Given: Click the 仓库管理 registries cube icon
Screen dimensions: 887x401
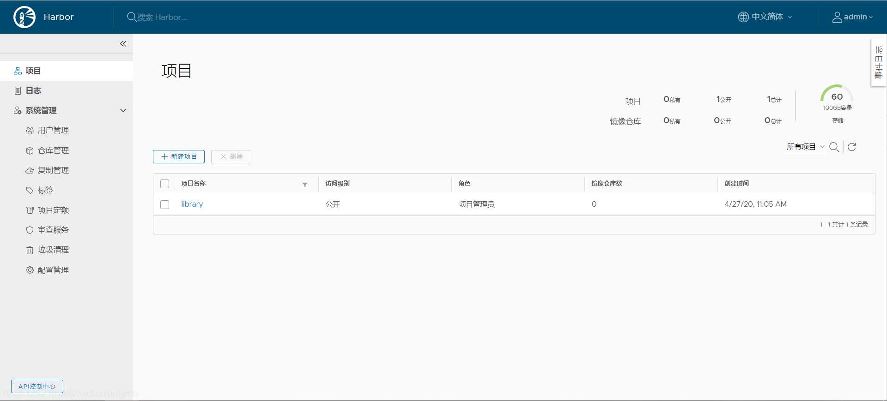Looking at the screenshot, I should coord(30,150).
